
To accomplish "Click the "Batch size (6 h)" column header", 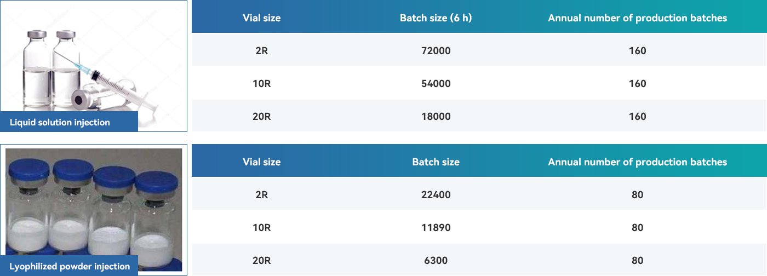I will [436, 18].
